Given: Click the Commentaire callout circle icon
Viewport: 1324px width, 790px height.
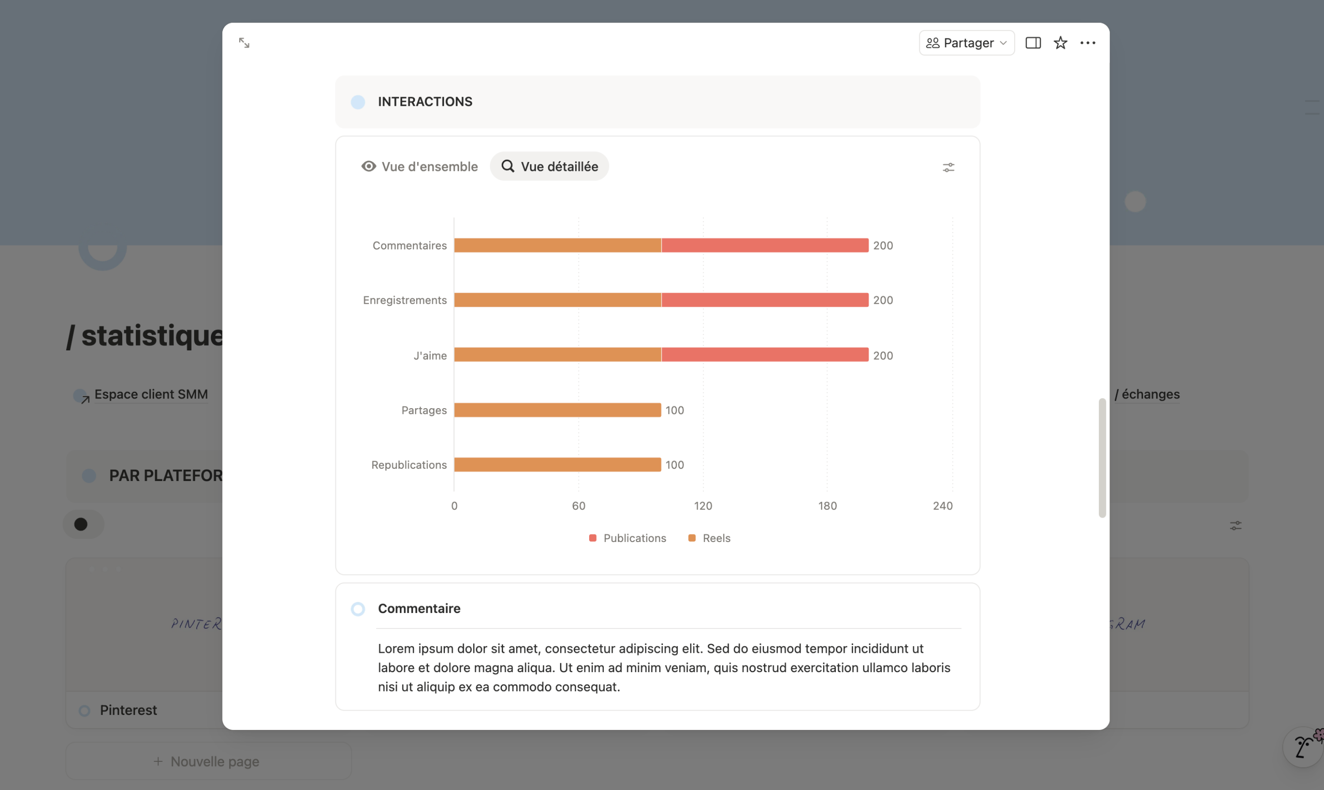Looking at the screenshot, I should tap(358, 609).
